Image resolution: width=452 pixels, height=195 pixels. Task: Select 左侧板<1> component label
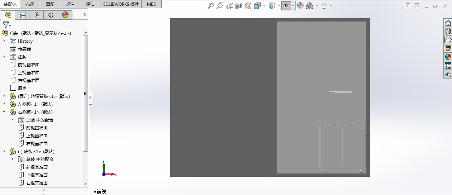(x=35, y=104)
